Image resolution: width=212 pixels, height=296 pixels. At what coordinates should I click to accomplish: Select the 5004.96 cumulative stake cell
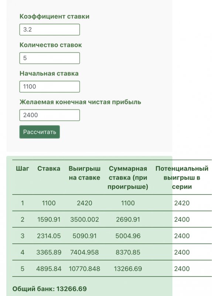(x=128, y=236)
